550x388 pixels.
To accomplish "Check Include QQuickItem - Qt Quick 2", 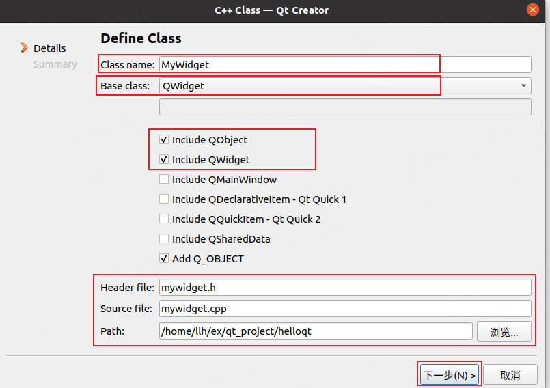I will point(164,219).
